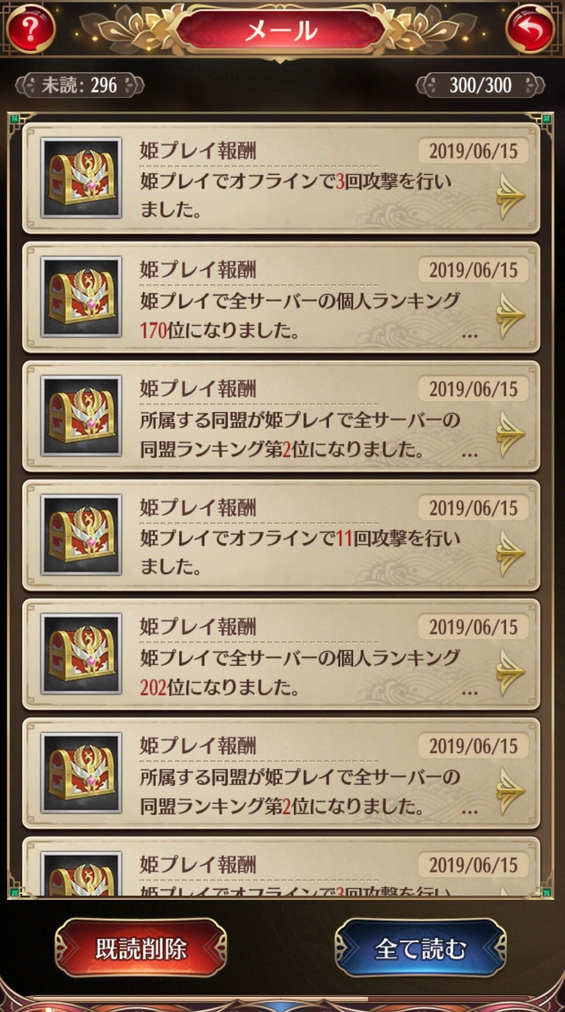Viewport: 565px width, 1012px height.
Task: Show more via ellipsis on 170位 mail
Action: (x=469, y=335)
